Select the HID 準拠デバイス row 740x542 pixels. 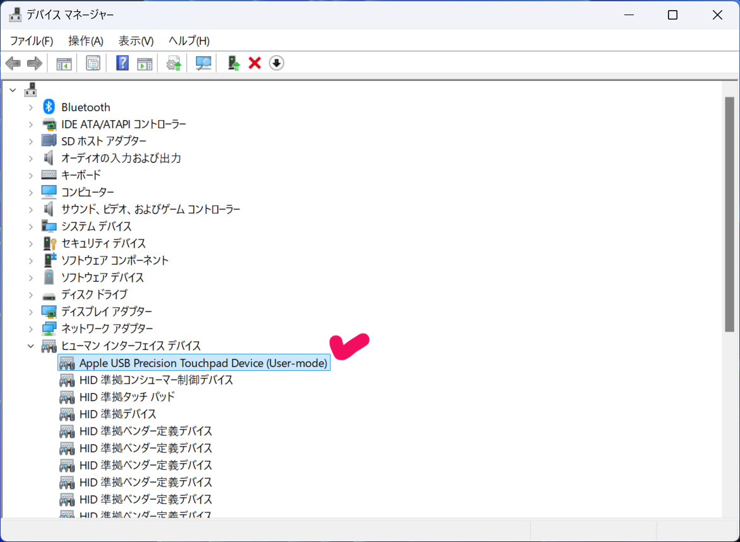[118, 414]
